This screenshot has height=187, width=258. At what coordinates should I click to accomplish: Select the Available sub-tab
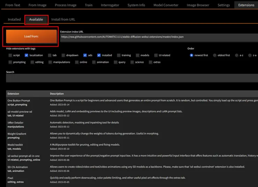click(36, 19)
